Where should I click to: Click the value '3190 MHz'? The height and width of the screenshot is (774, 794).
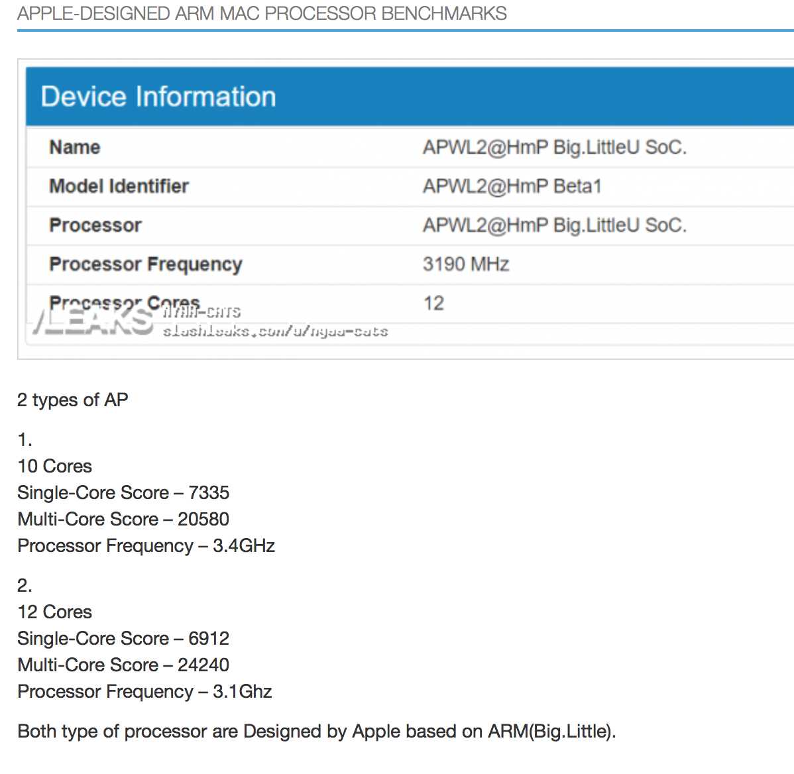click(466, 264)
